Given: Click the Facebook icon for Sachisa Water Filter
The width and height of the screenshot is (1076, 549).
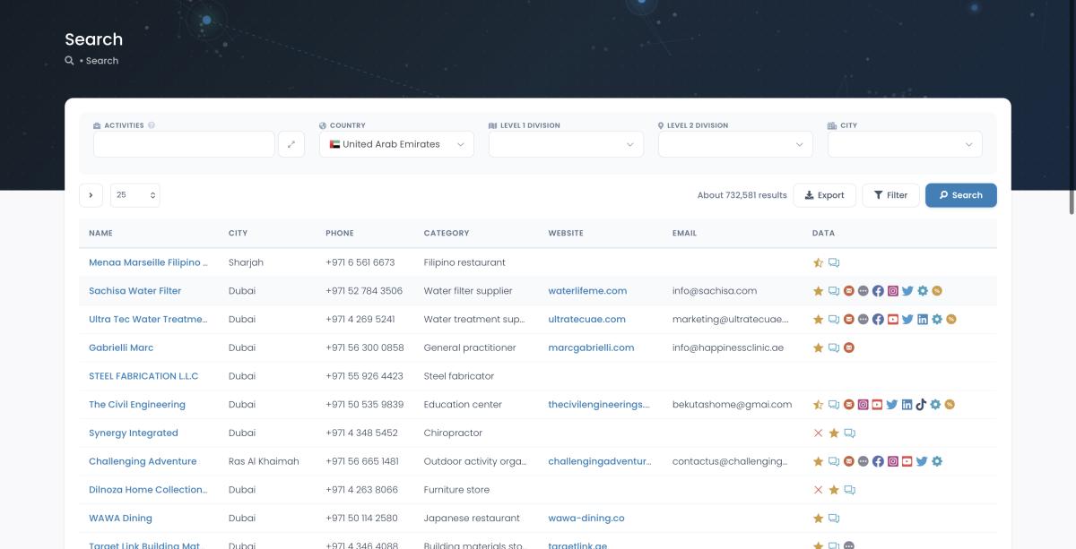Looking at the screenshot, I should (x=878, y=291).
